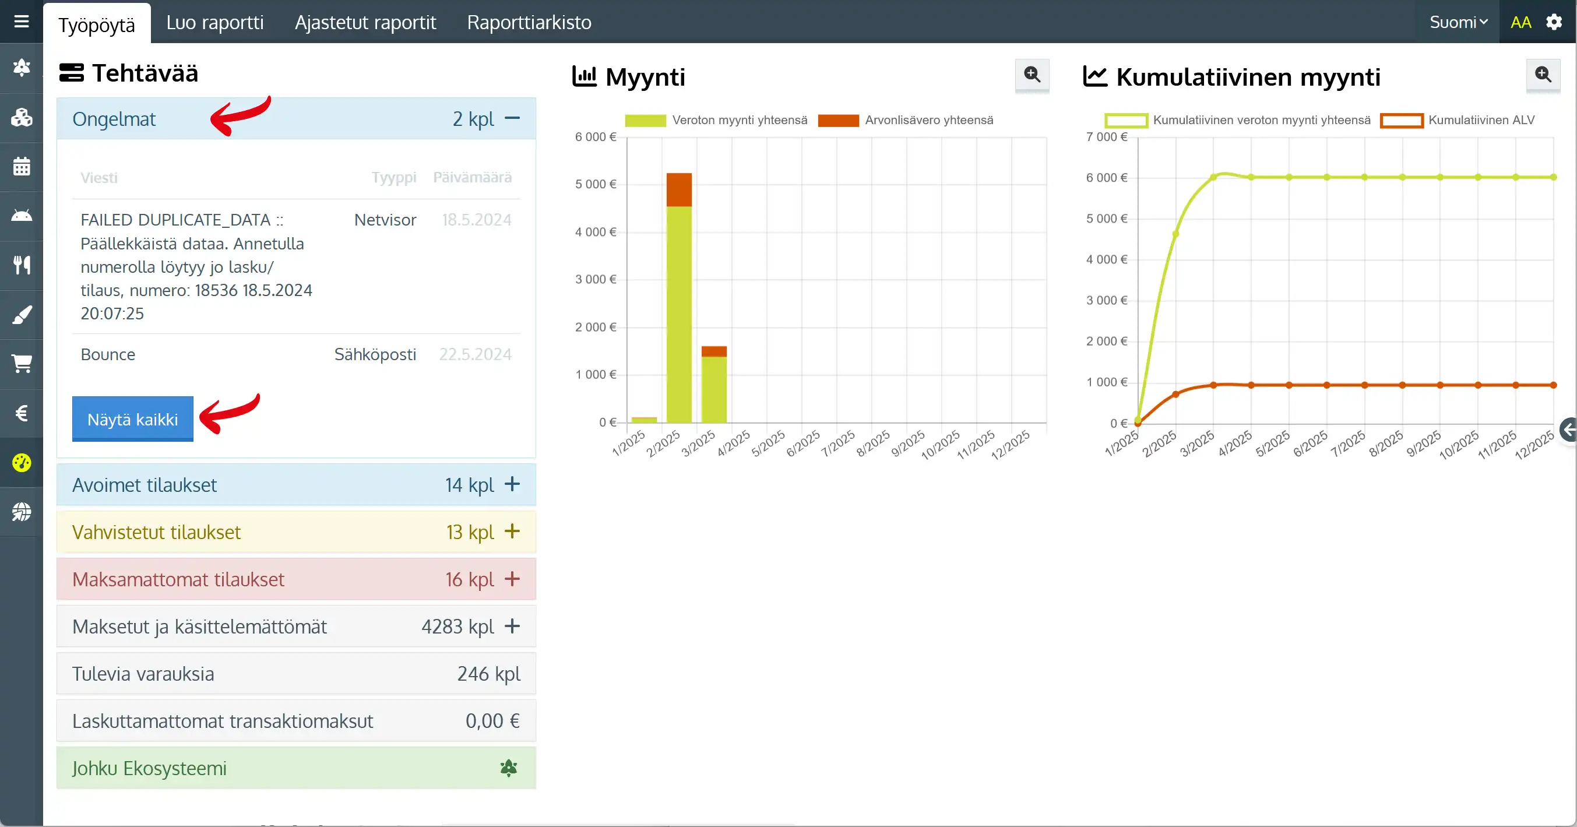This screenshot has height=827, width=1577.
Task: Toggle Kumulatiivinen ALV legend series
Action: (1457, 121)
